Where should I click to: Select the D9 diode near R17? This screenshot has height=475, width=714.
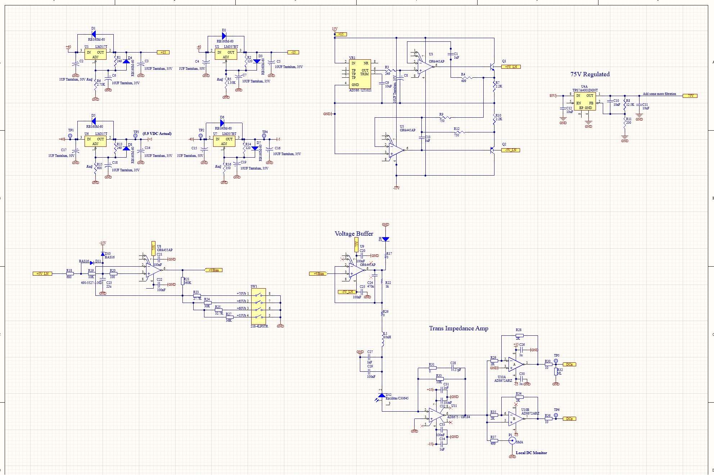click(x=385, y=239)
